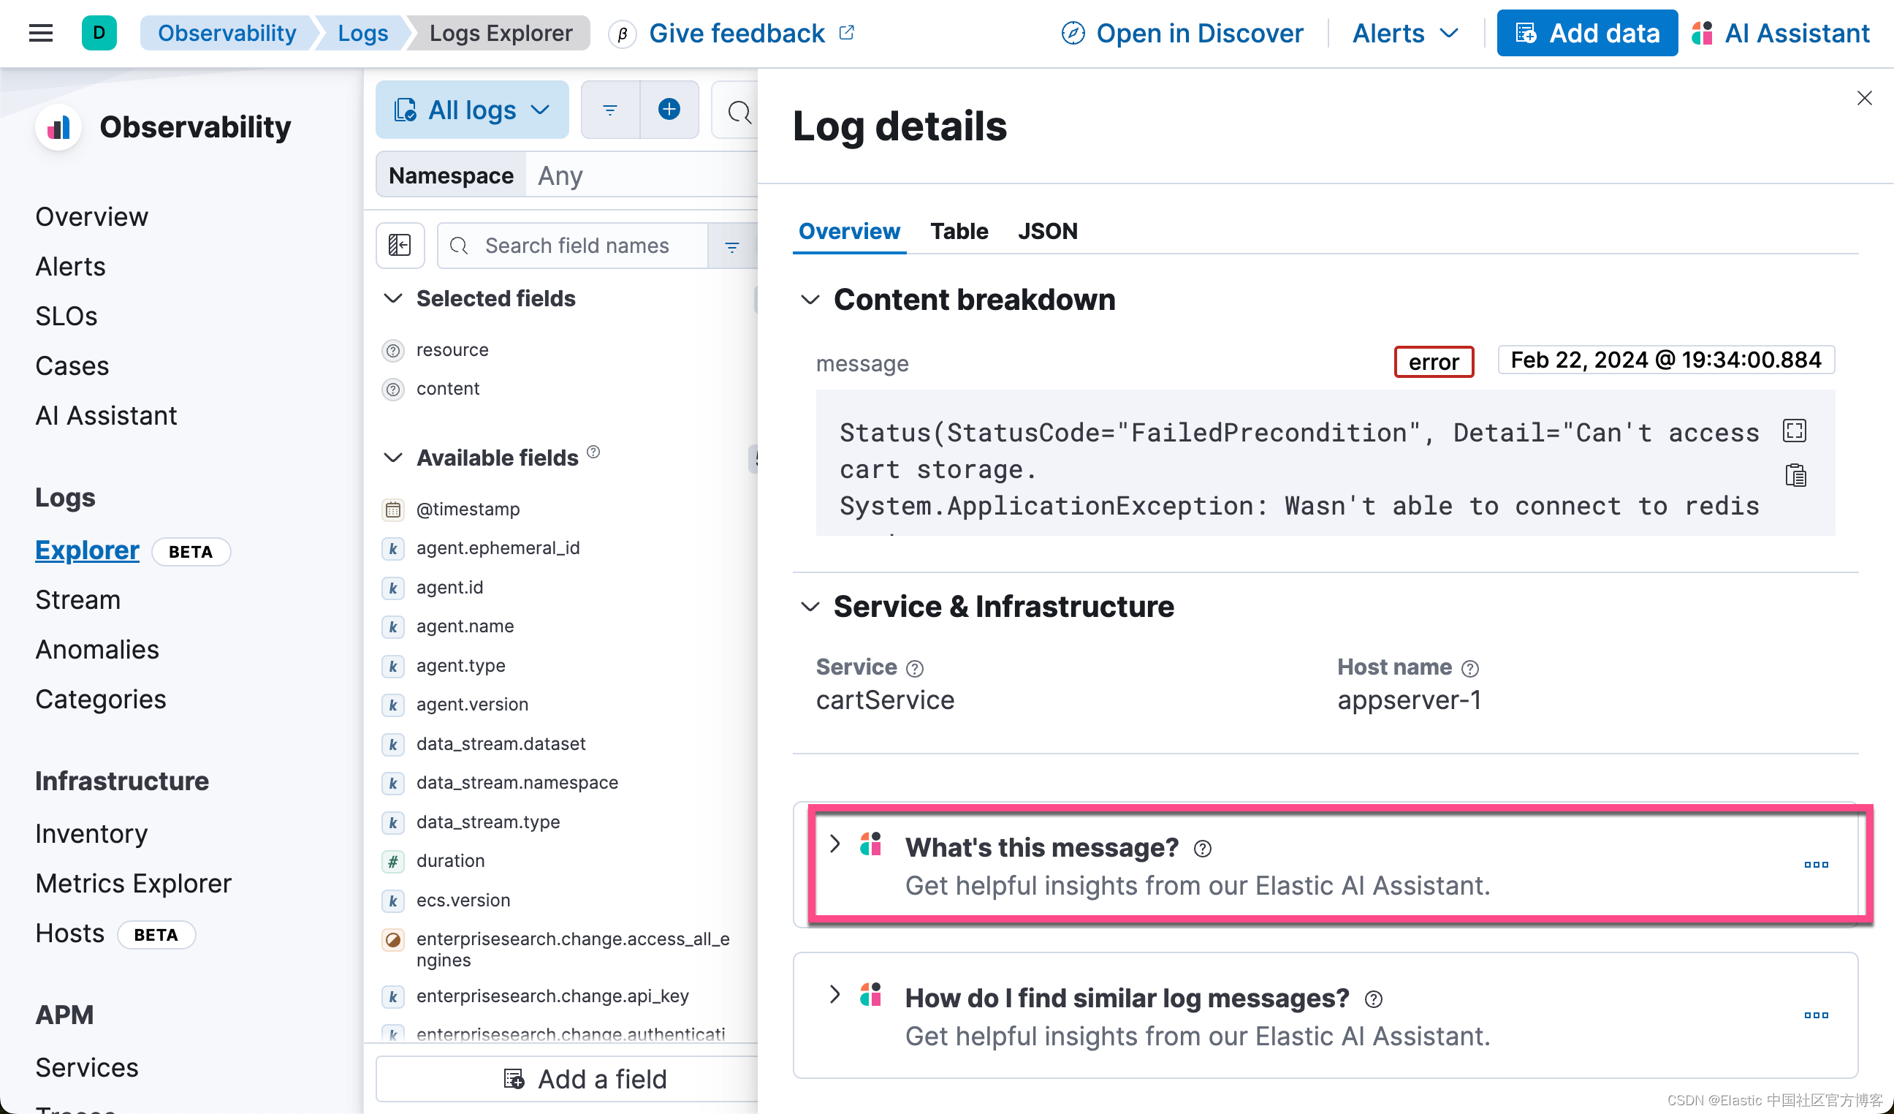Open the Give feedback link
The height and width of the screenshot is (1114, 1894).
pyautogui.click(x=736, y=32)
